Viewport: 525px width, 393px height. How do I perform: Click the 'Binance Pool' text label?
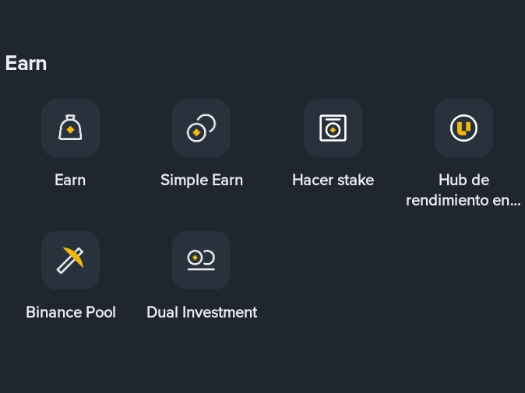click(71, 312)
